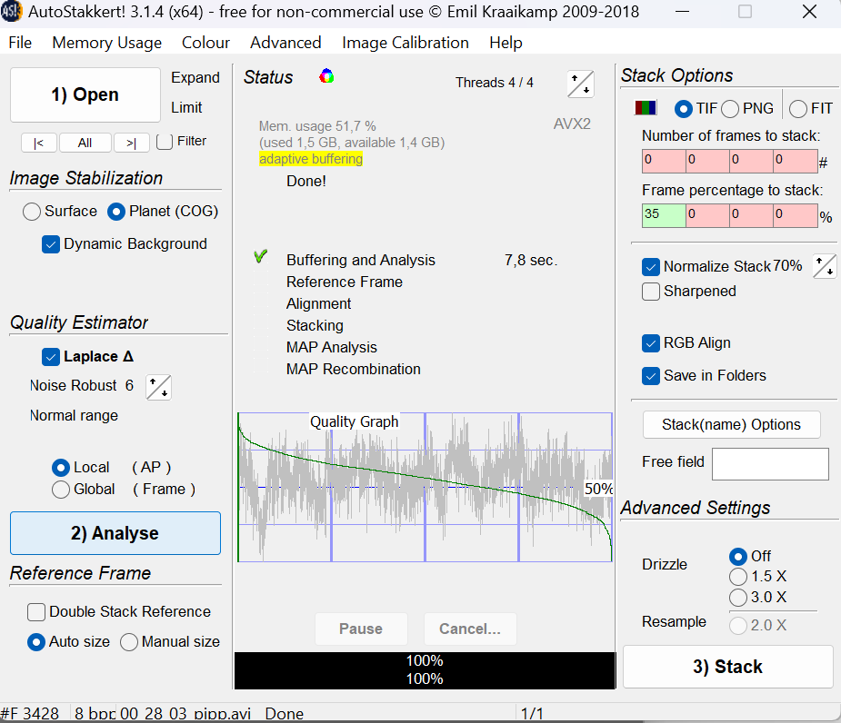Viewport: 841px width, 723px height.
Task: Click first number of frames field
Action: click(x=664, y=161)
